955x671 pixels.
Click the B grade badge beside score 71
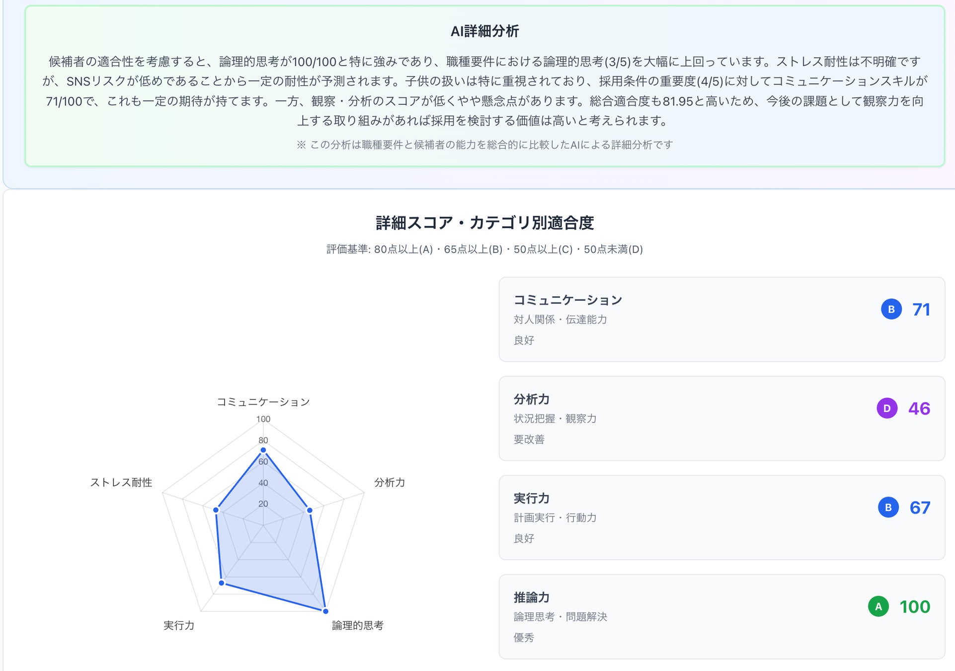[891, 309]
